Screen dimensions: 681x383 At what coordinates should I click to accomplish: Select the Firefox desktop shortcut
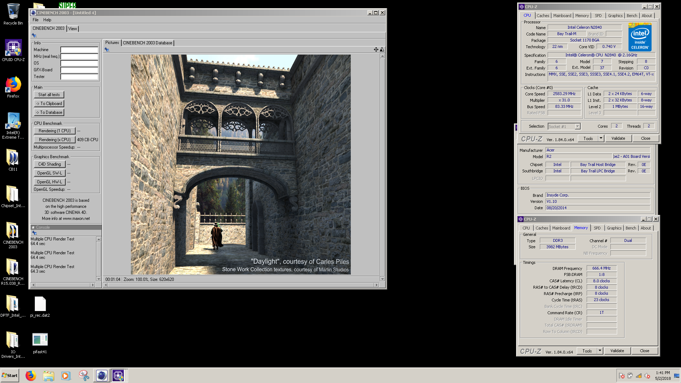click(x=13, y=87)
